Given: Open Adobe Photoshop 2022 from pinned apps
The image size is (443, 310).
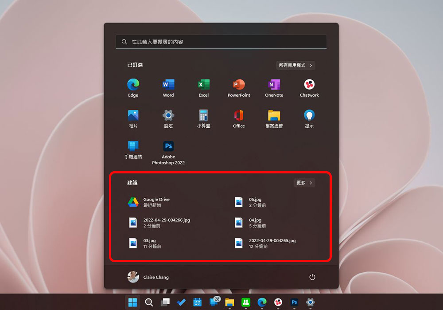Looking at the screenshot, I should tap(168, 153).
